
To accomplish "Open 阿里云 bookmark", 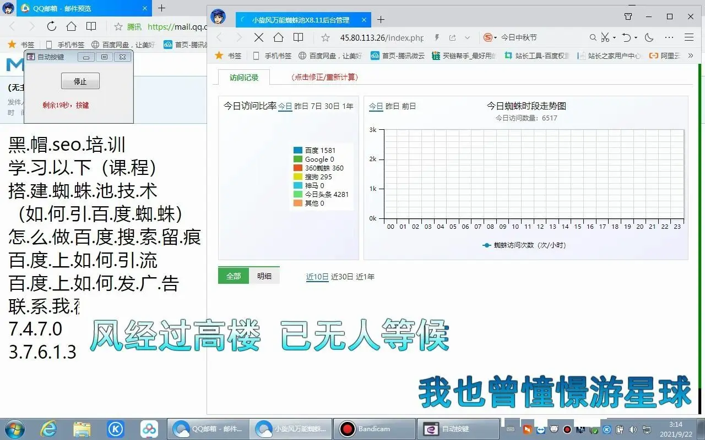I will point(665,56).
